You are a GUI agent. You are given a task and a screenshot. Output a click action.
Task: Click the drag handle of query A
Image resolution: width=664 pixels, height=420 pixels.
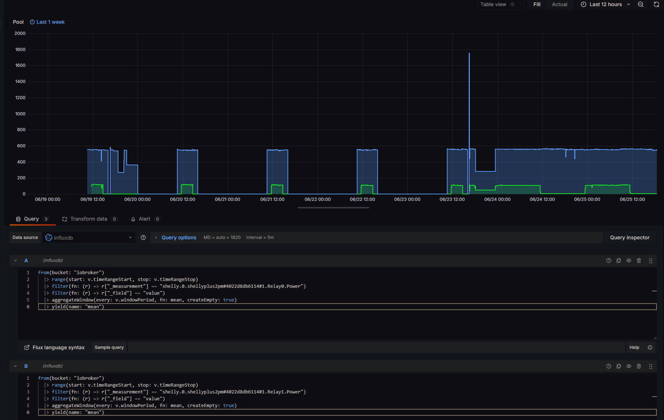651,260
